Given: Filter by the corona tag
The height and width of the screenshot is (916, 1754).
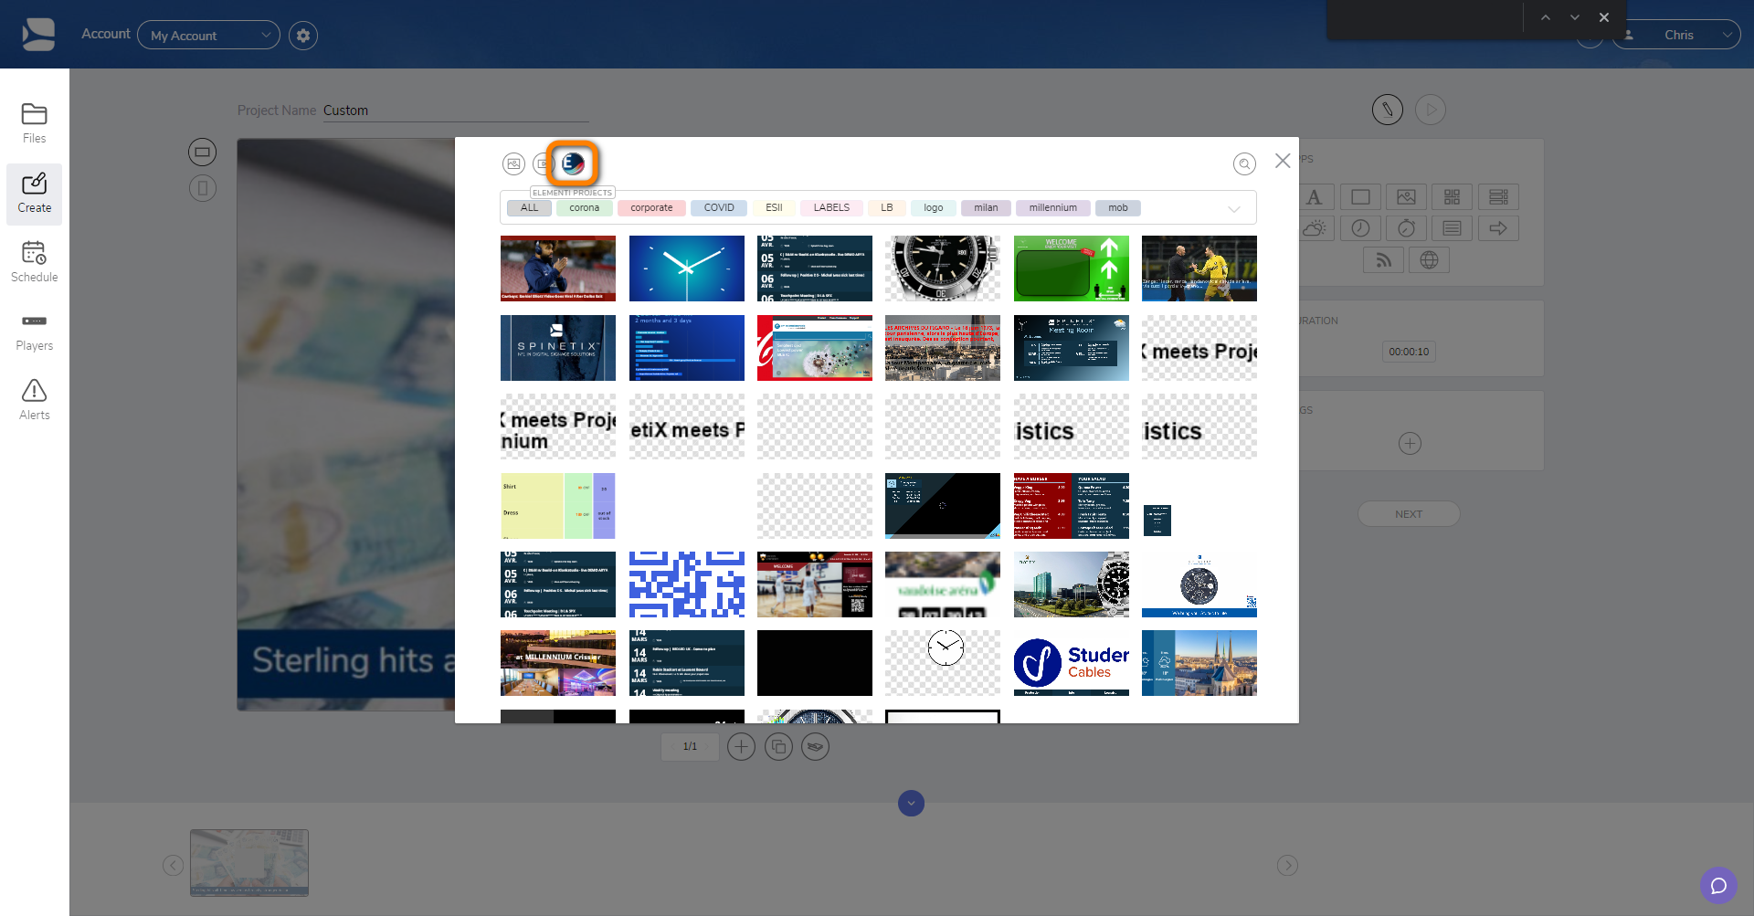Looking at the screenshot, I should click(585, 208).
